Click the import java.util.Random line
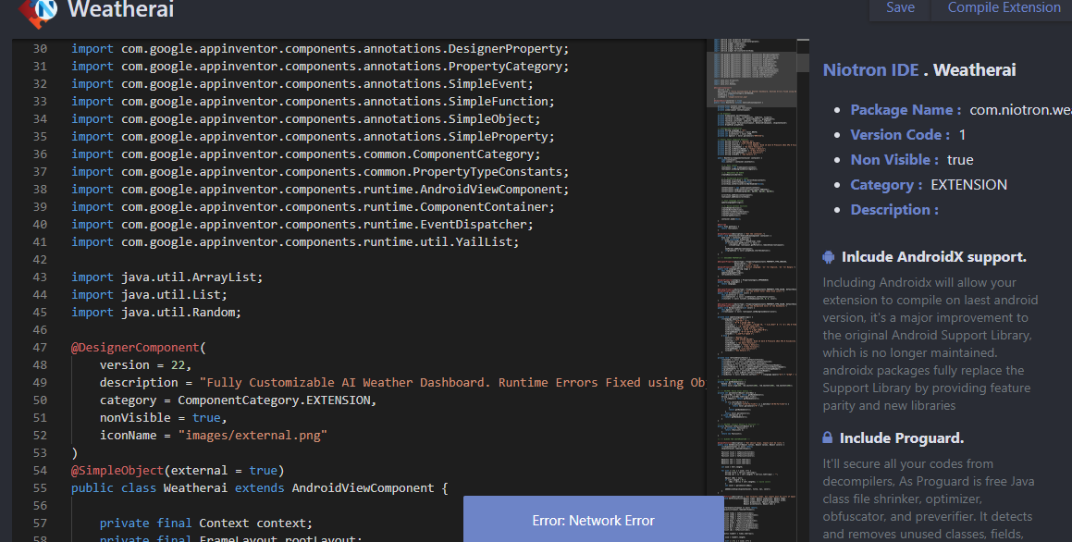This screenshot has width=1072, height=542. [x=155, y=313]
